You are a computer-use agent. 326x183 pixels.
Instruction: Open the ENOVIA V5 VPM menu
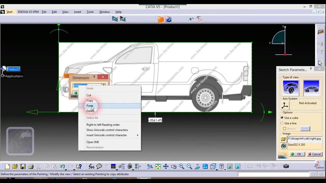(x=28, y=12)
